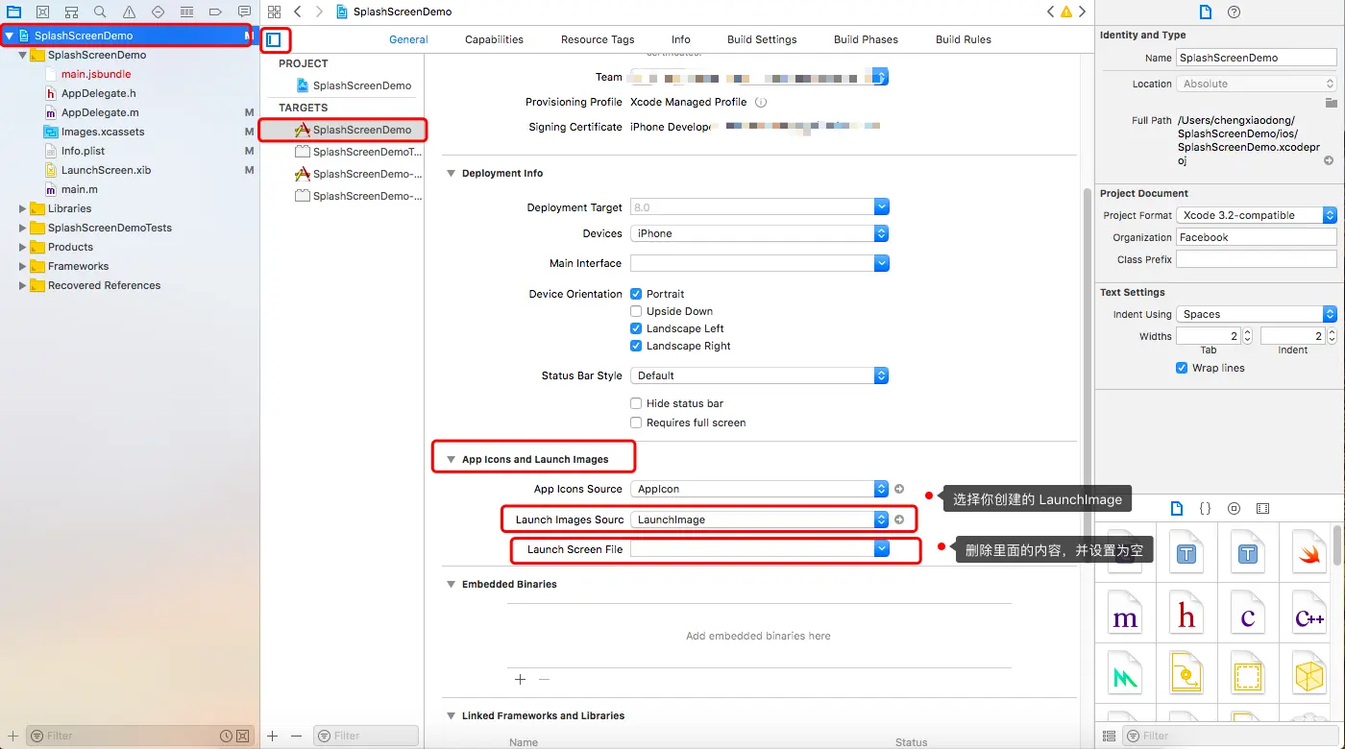Open the Report navigator speech-bubble icon
Viewport: 1345px width, 749px height.
(x=244, y=12)
